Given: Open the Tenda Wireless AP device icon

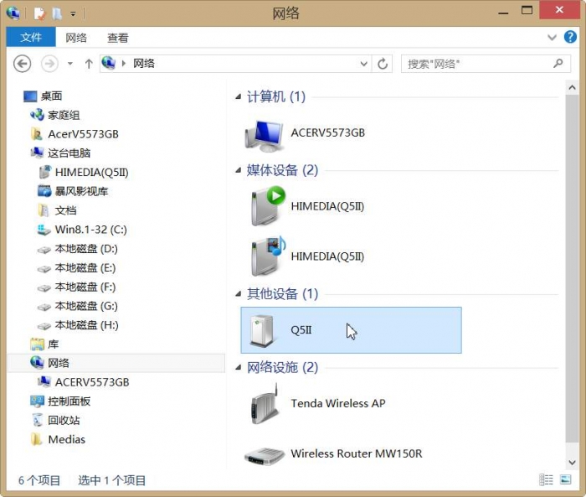Looking at the screenshot, I should (265, 404).
